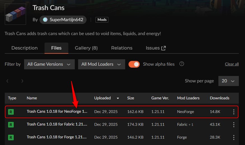Open SuperMartijn642 author profile
Screen dimensions: 245x145
pyautogui.click(x=63, y=20)
